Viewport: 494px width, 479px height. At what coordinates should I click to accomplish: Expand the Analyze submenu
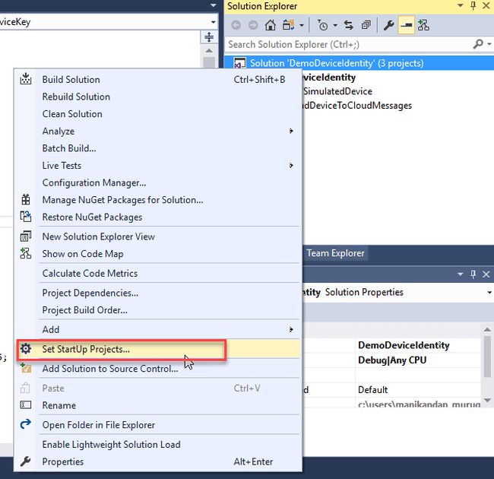pos(159,131)
